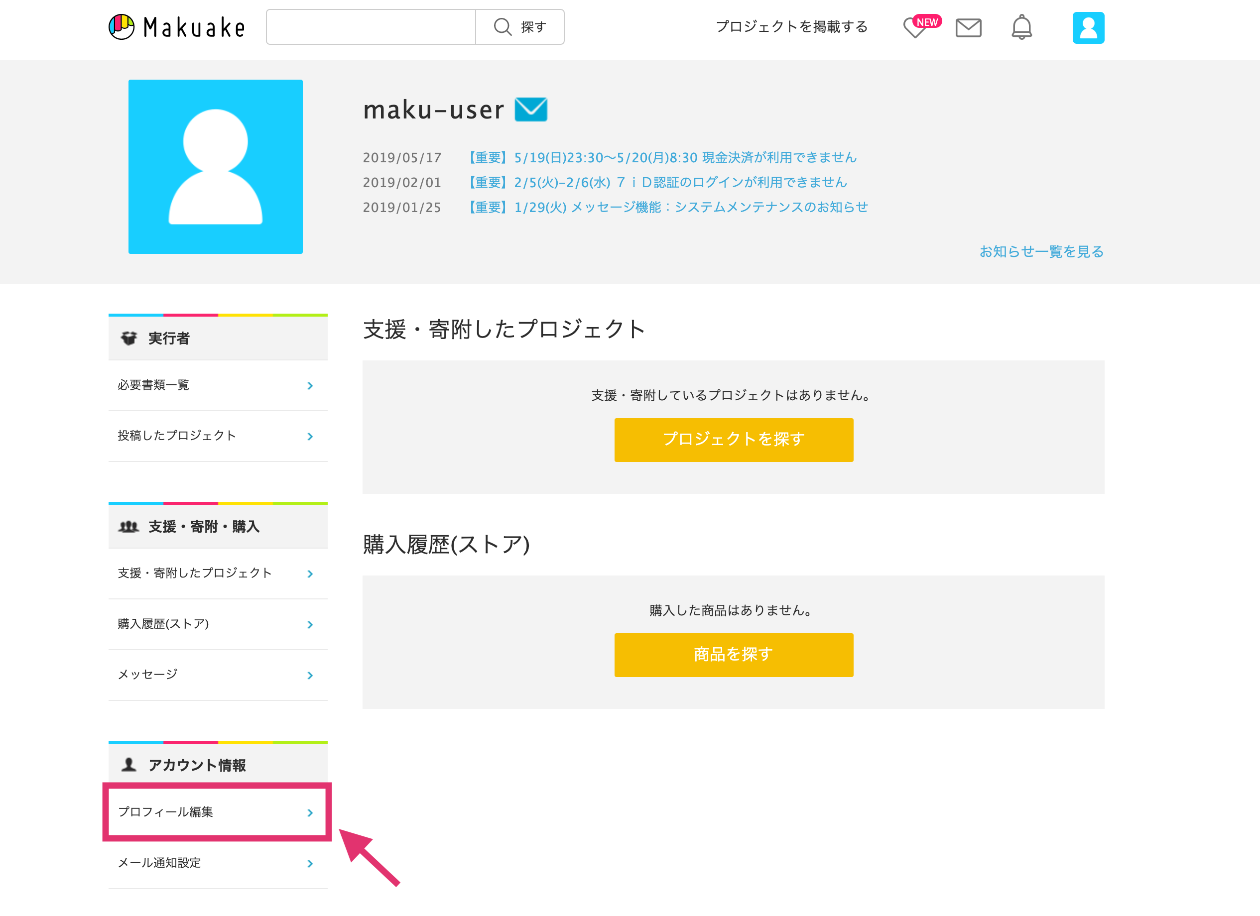The width and height of the screenshot is (1260, 916).
Task: Click chevron next to 支援・寄附したプロジェクト
Action: (310, 574)
